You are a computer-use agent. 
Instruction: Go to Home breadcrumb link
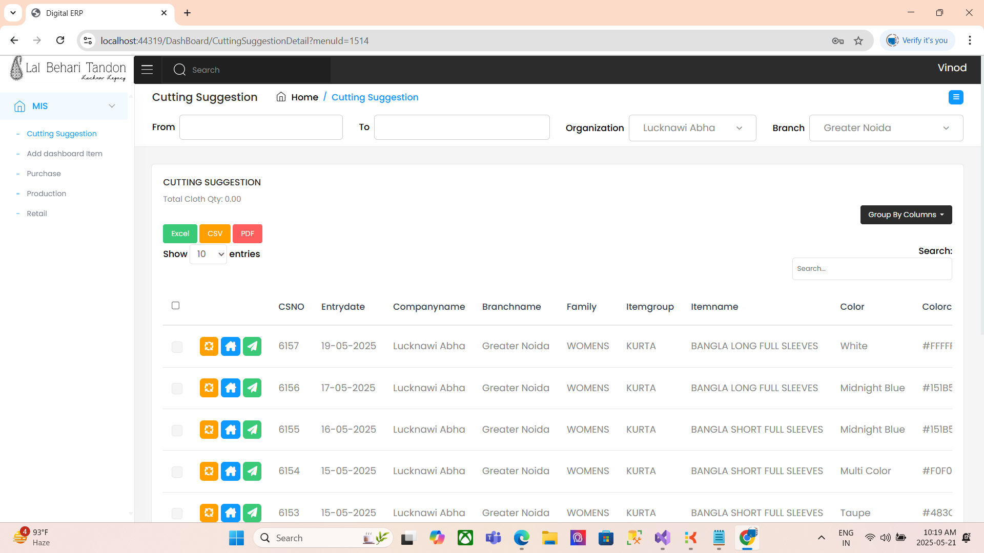[304, 97]
